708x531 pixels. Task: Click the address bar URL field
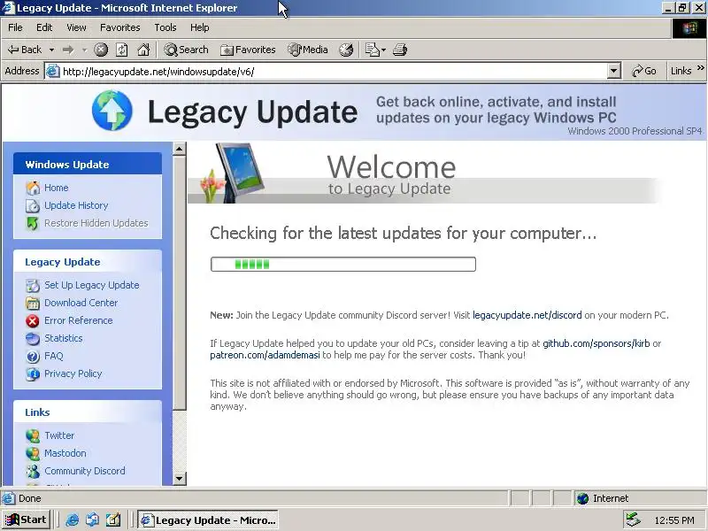[335, 72]
